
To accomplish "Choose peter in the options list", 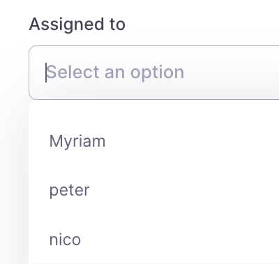I will point(154,190).
